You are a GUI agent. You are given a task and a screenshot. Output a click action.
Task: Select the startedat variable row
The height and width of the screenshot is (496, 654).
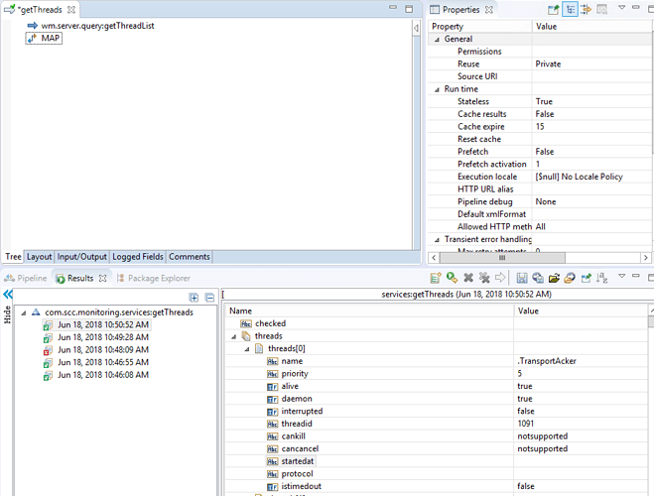(x=437, y=461)
